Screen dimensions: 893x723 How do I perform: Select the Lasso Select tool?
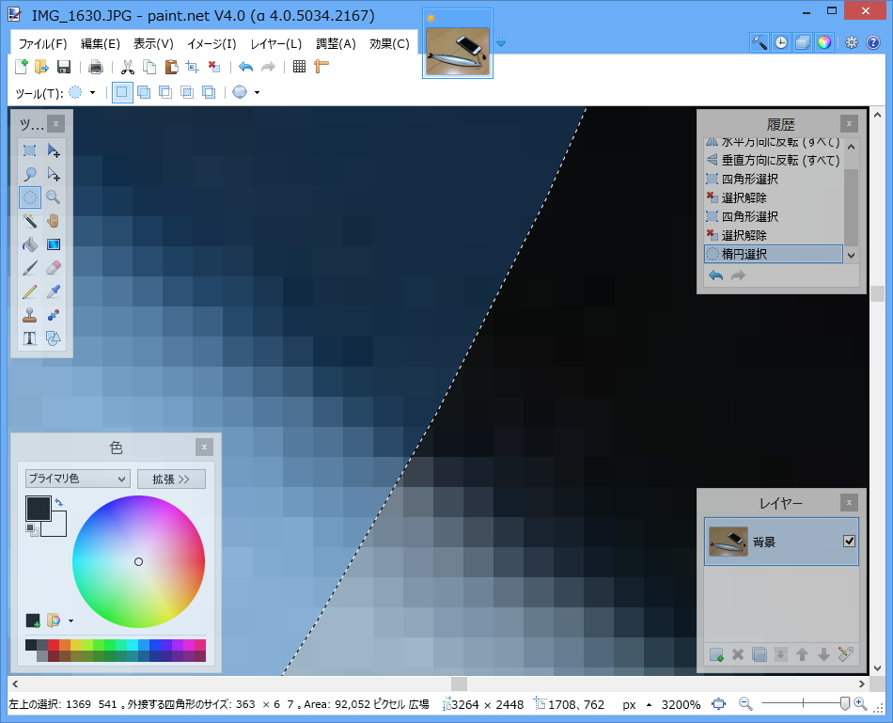coord(30,174)
